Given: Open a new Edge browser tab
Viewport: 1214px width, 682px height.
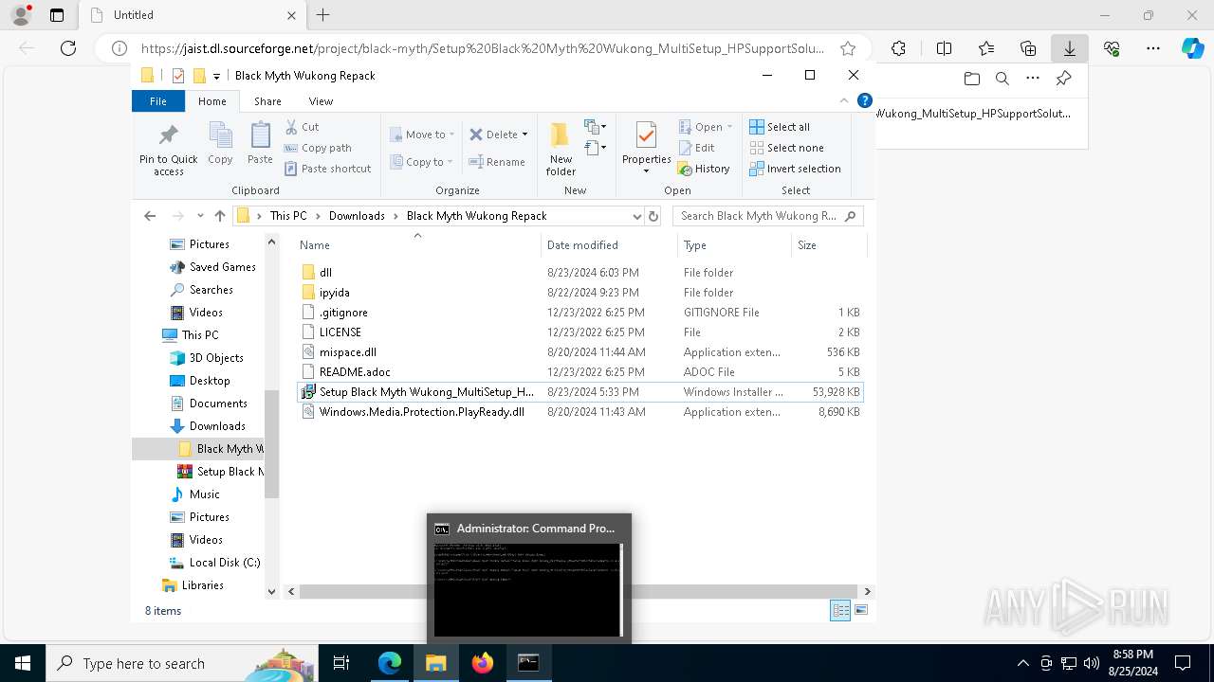Looking at the screenshot, I should point(323,15).
